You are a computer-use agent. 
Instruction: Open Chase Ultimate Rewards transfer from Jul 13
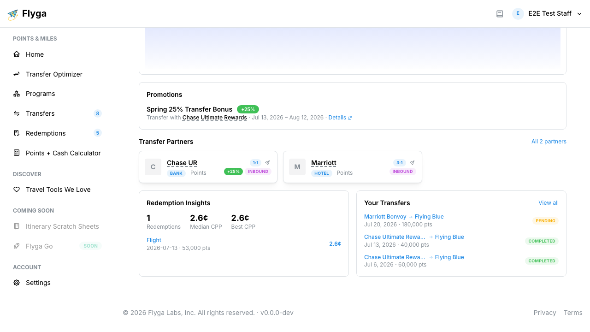395,237
